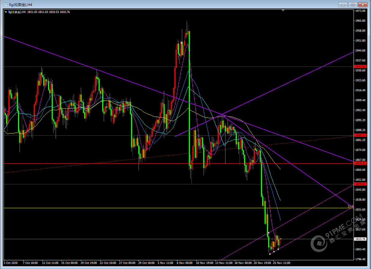Select the 22 Oct 10:00 time axis label
This screenshot has height=269, width=371.
108,263
